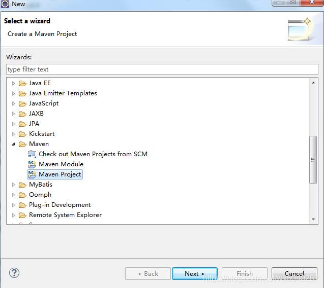Click the Back button
This screenshot has width=324, height=288.
tap(148, 274)
